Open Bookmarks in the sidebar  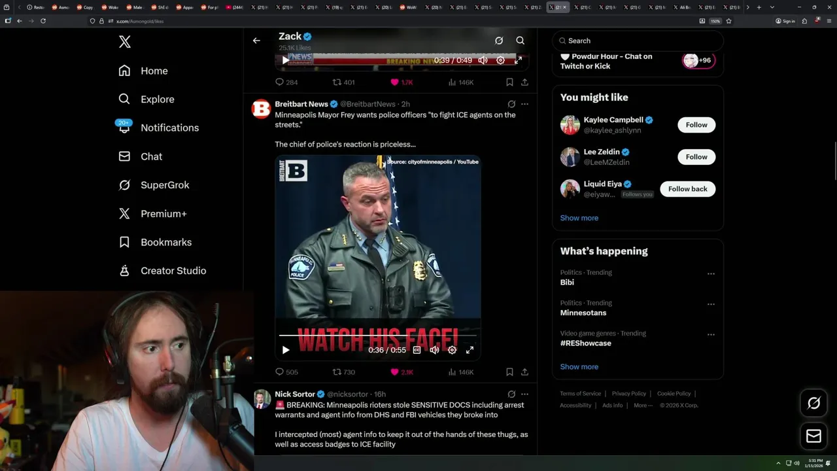[x=155, y=242]
